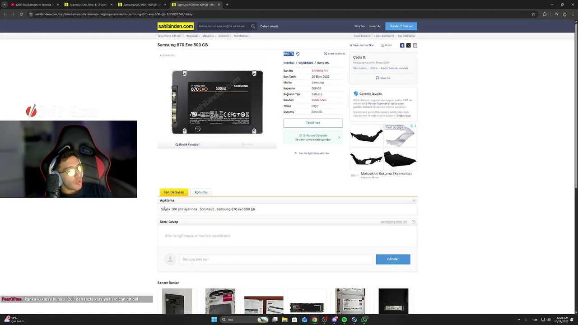
Task: Open Chrome from taskbar
Action: pos(314,320)
